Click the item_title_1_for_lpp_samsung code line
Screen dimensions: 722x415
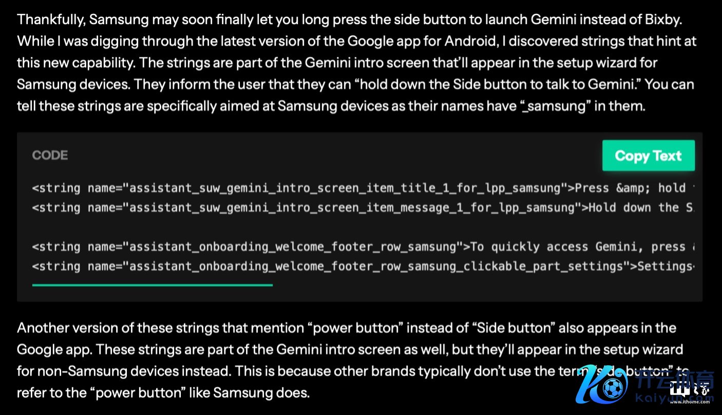pyautogui.click(x=298, y=188)
